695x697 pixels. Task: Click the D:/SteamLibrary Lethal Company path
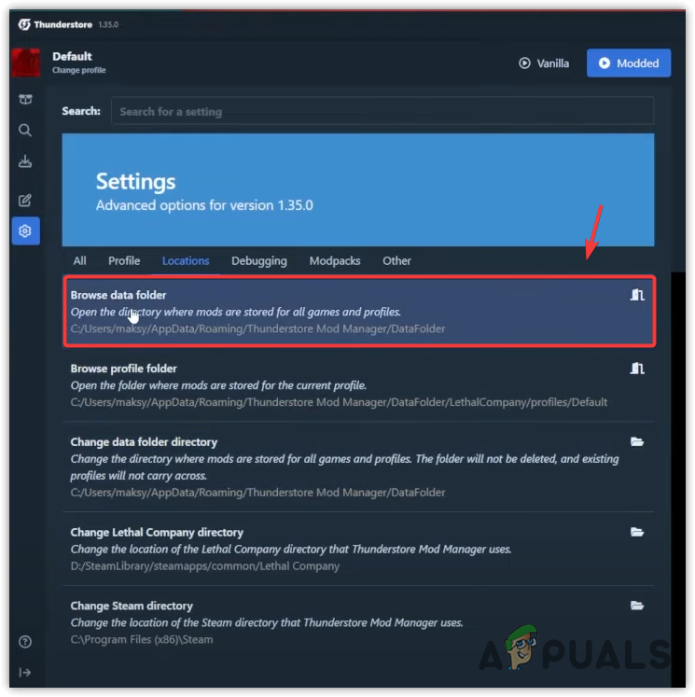pos(205,565)
